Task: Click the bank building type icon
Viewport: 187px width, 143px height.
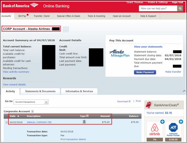Action: click(84, 122)
